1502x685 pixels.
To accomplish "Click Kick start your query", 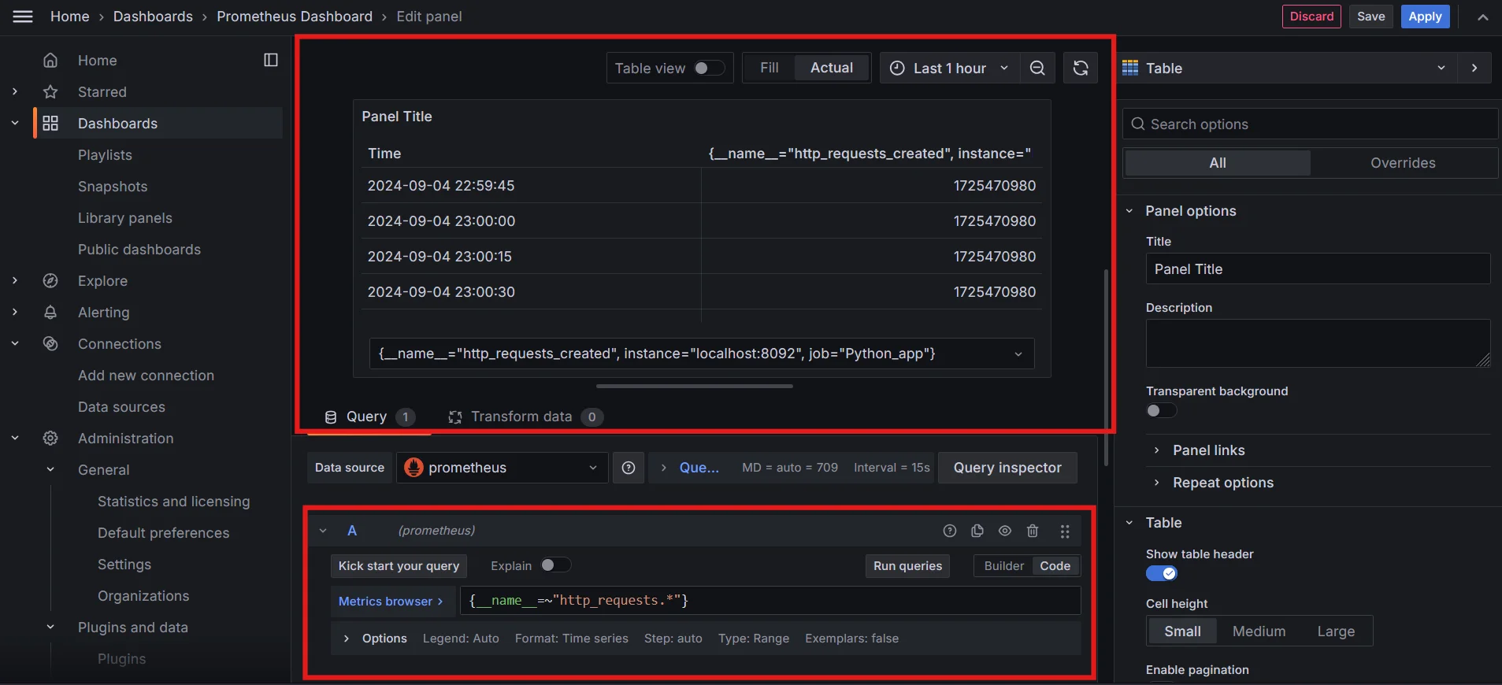I will [399, 566].
